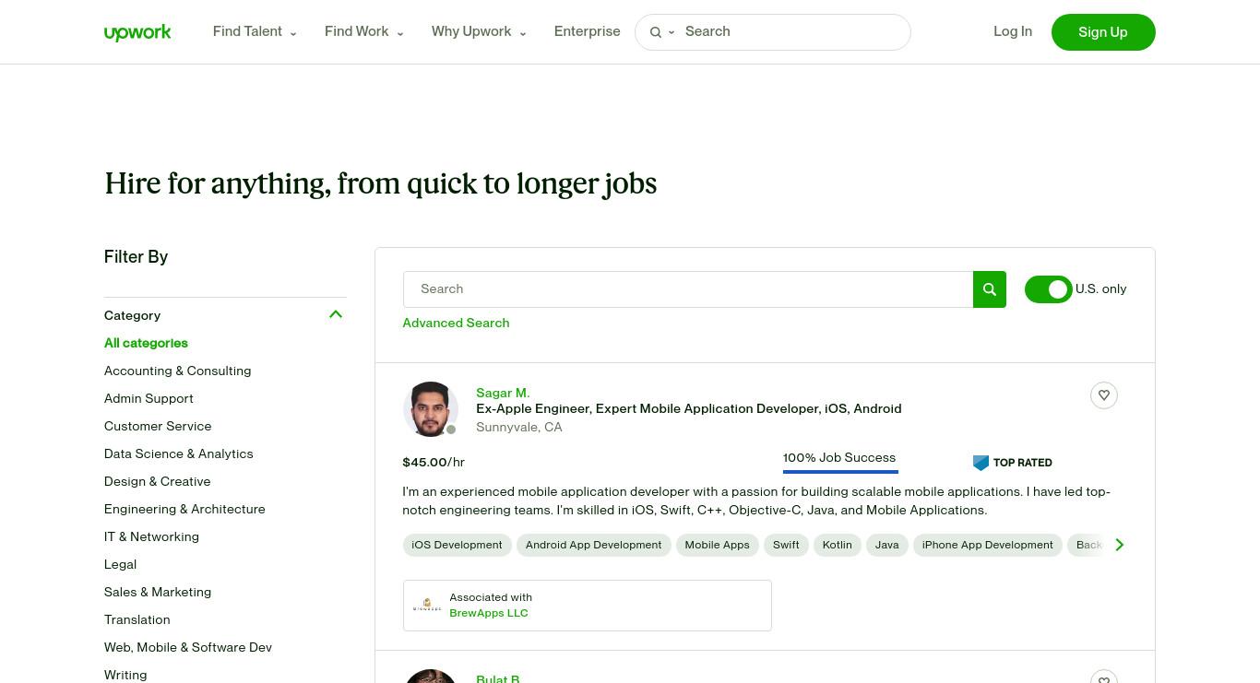1260x683 pixels.
Task: Click the 100% Job Success progress bar
Action: [840, 470]
